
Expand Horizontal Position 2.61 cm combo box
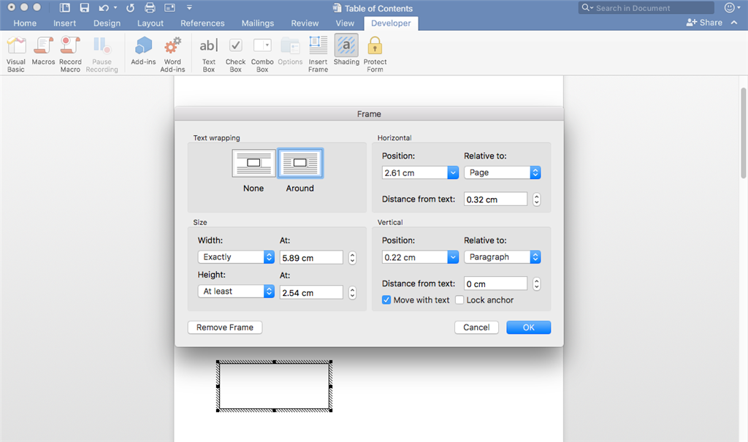point(453,173)
